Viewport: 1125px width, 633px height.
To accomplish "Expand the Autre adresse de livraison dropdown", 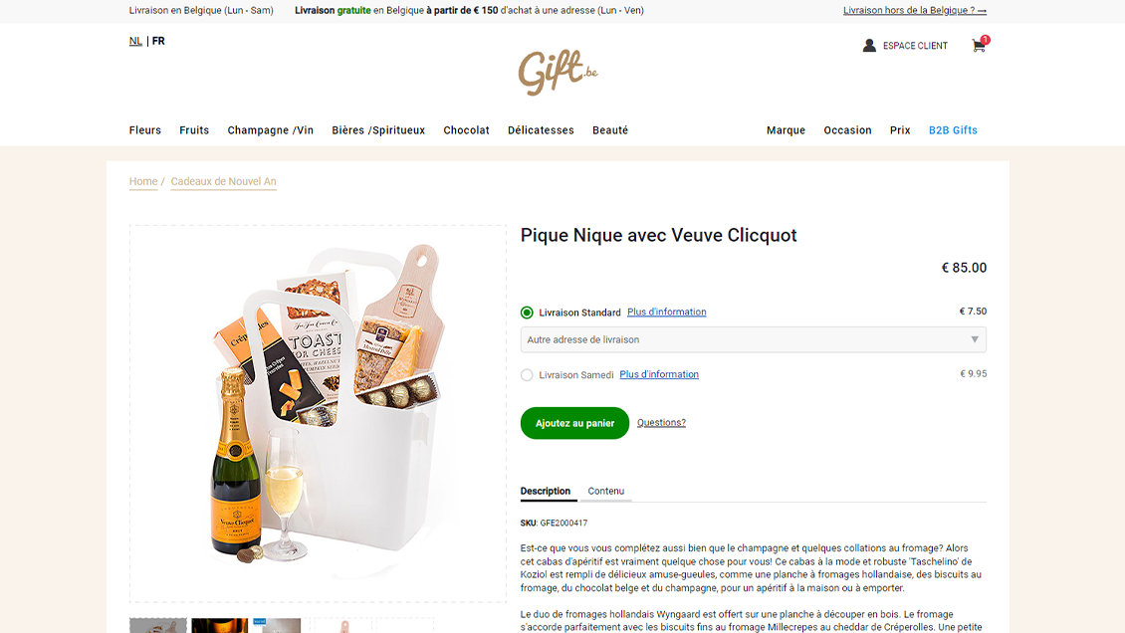I will [753, 339].
